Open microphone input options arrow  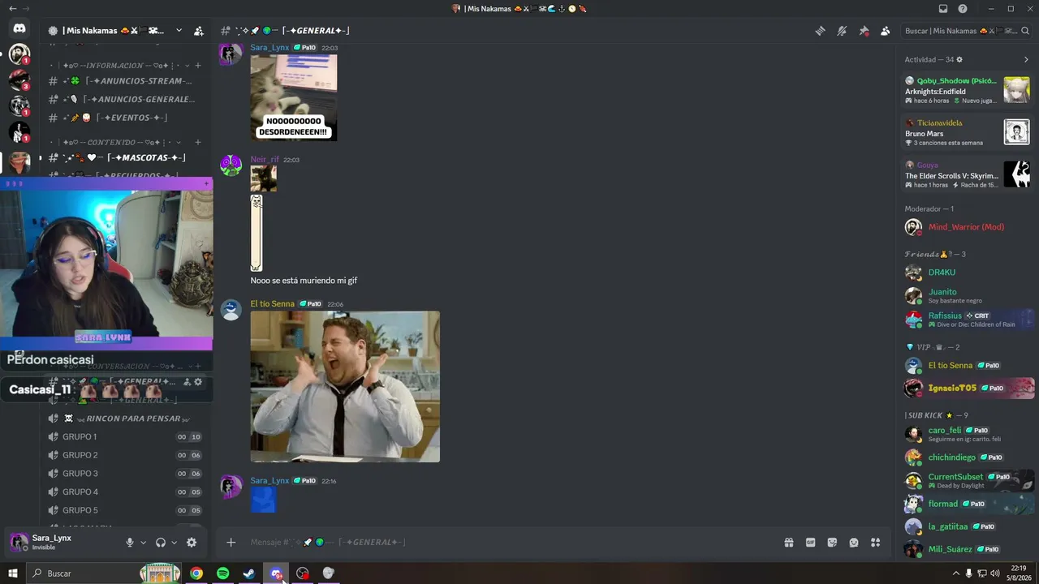(144, 543)
